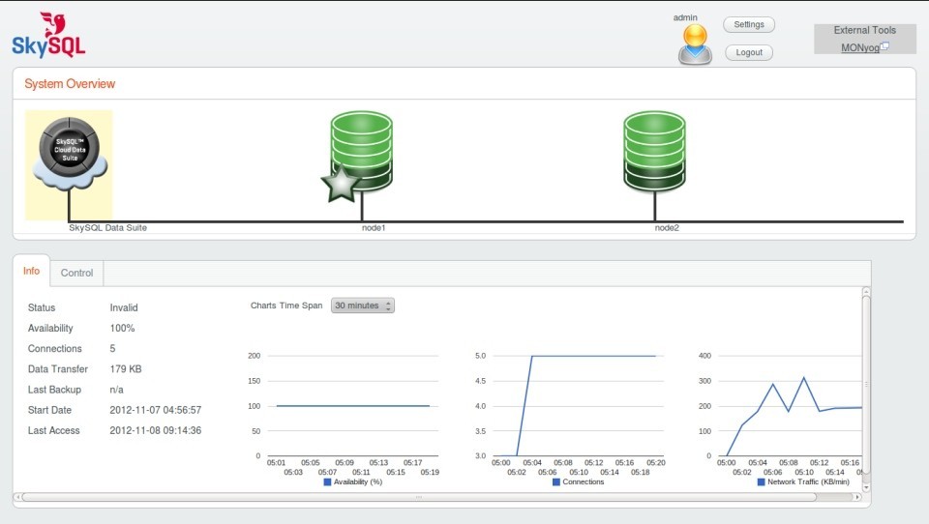This screenshot has width=929, height=524.
Task: Click the star badge on node1
Action: [342, 184]
